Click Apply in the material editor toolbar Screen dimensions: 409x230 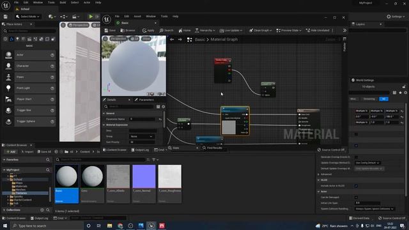point(148,31)
